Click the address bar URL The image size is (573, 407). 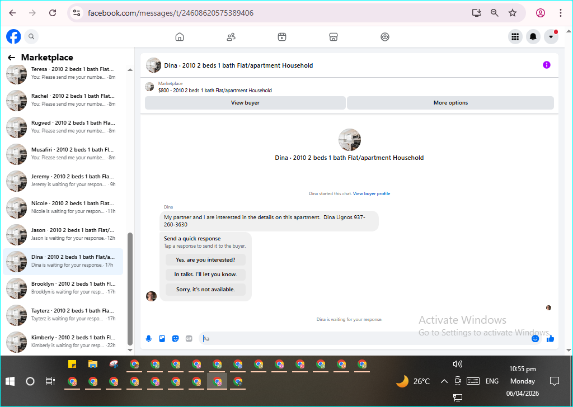pos(171,13)
